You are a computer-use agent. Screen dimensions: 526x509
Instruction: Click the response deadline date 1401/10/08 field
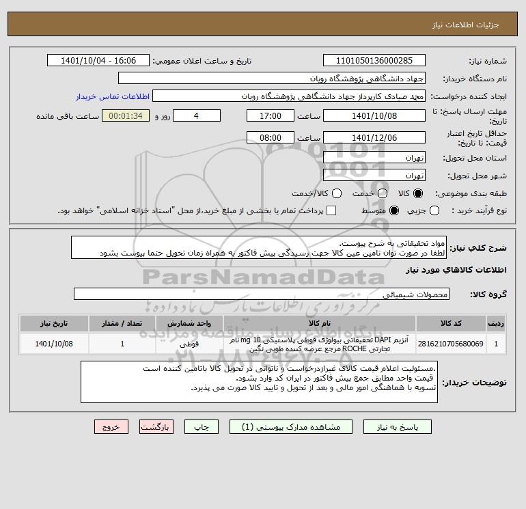pos(374,115)
